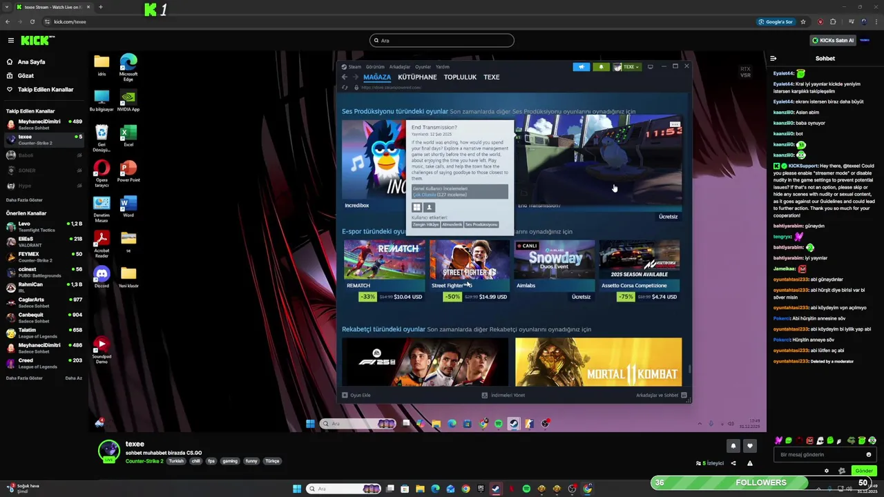Image resolution: width=884 pixels, height=497 pixels.
Task: Open Yardım menu in Steam
Action: coord(443,67)
